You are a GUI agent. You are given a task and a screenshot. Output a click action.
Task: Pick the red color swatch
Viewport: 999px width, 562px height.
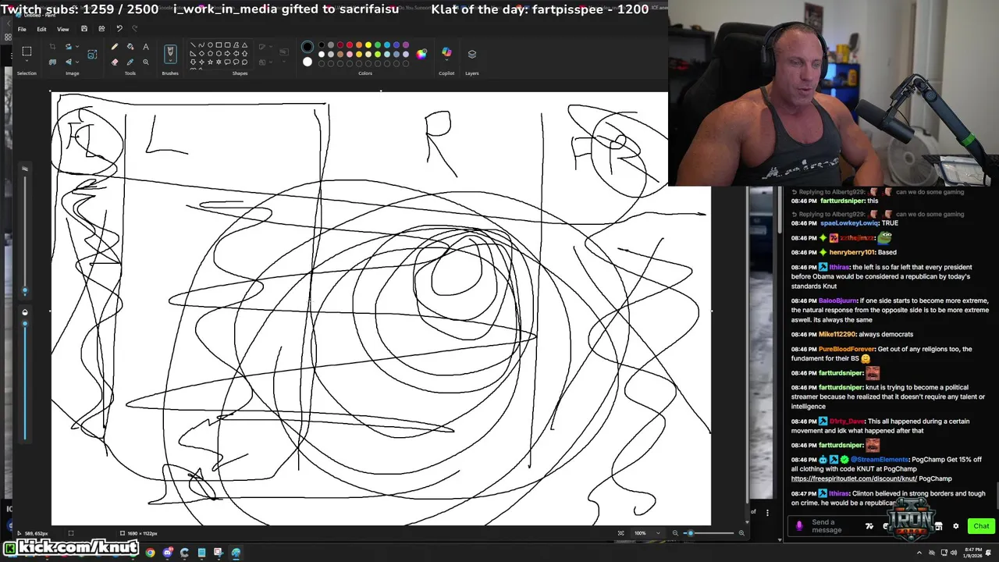(x=350, y=44)
